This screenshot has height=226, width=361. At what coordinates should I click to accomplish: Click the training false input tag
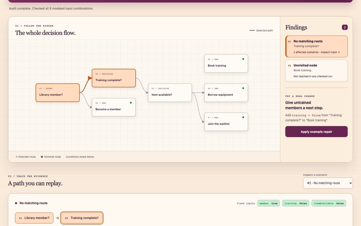click(x=296, y=203)
